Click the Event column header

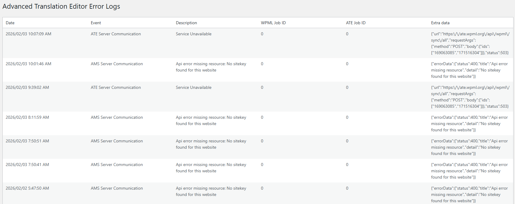(96, 23)
